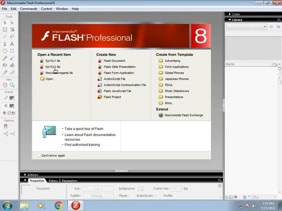Collapse the Library panel
Screen dimensions: 282x211
(230, 20)
